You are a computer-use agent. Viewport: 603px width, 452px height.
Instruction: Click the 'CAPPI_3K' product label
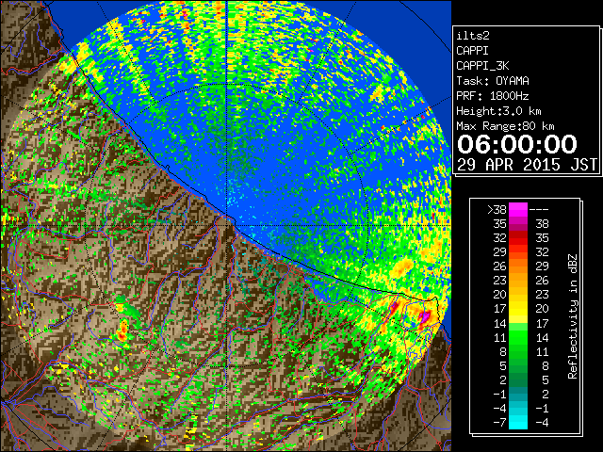[482, 66]
